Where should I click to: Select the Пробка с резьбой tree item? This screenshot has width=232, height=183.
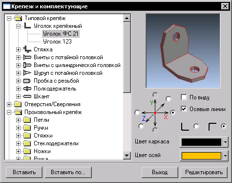(x=56, y=81)
